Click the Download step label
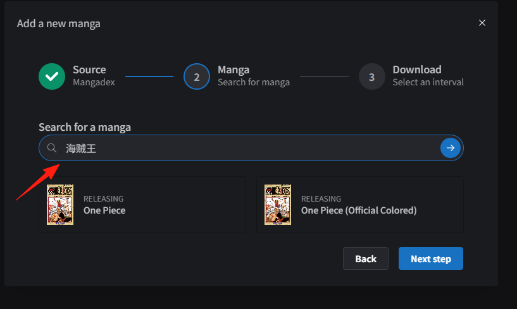 (x=417, y=70)
